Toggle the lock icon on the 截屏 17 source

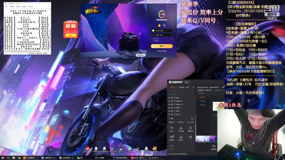pos(172,111)
